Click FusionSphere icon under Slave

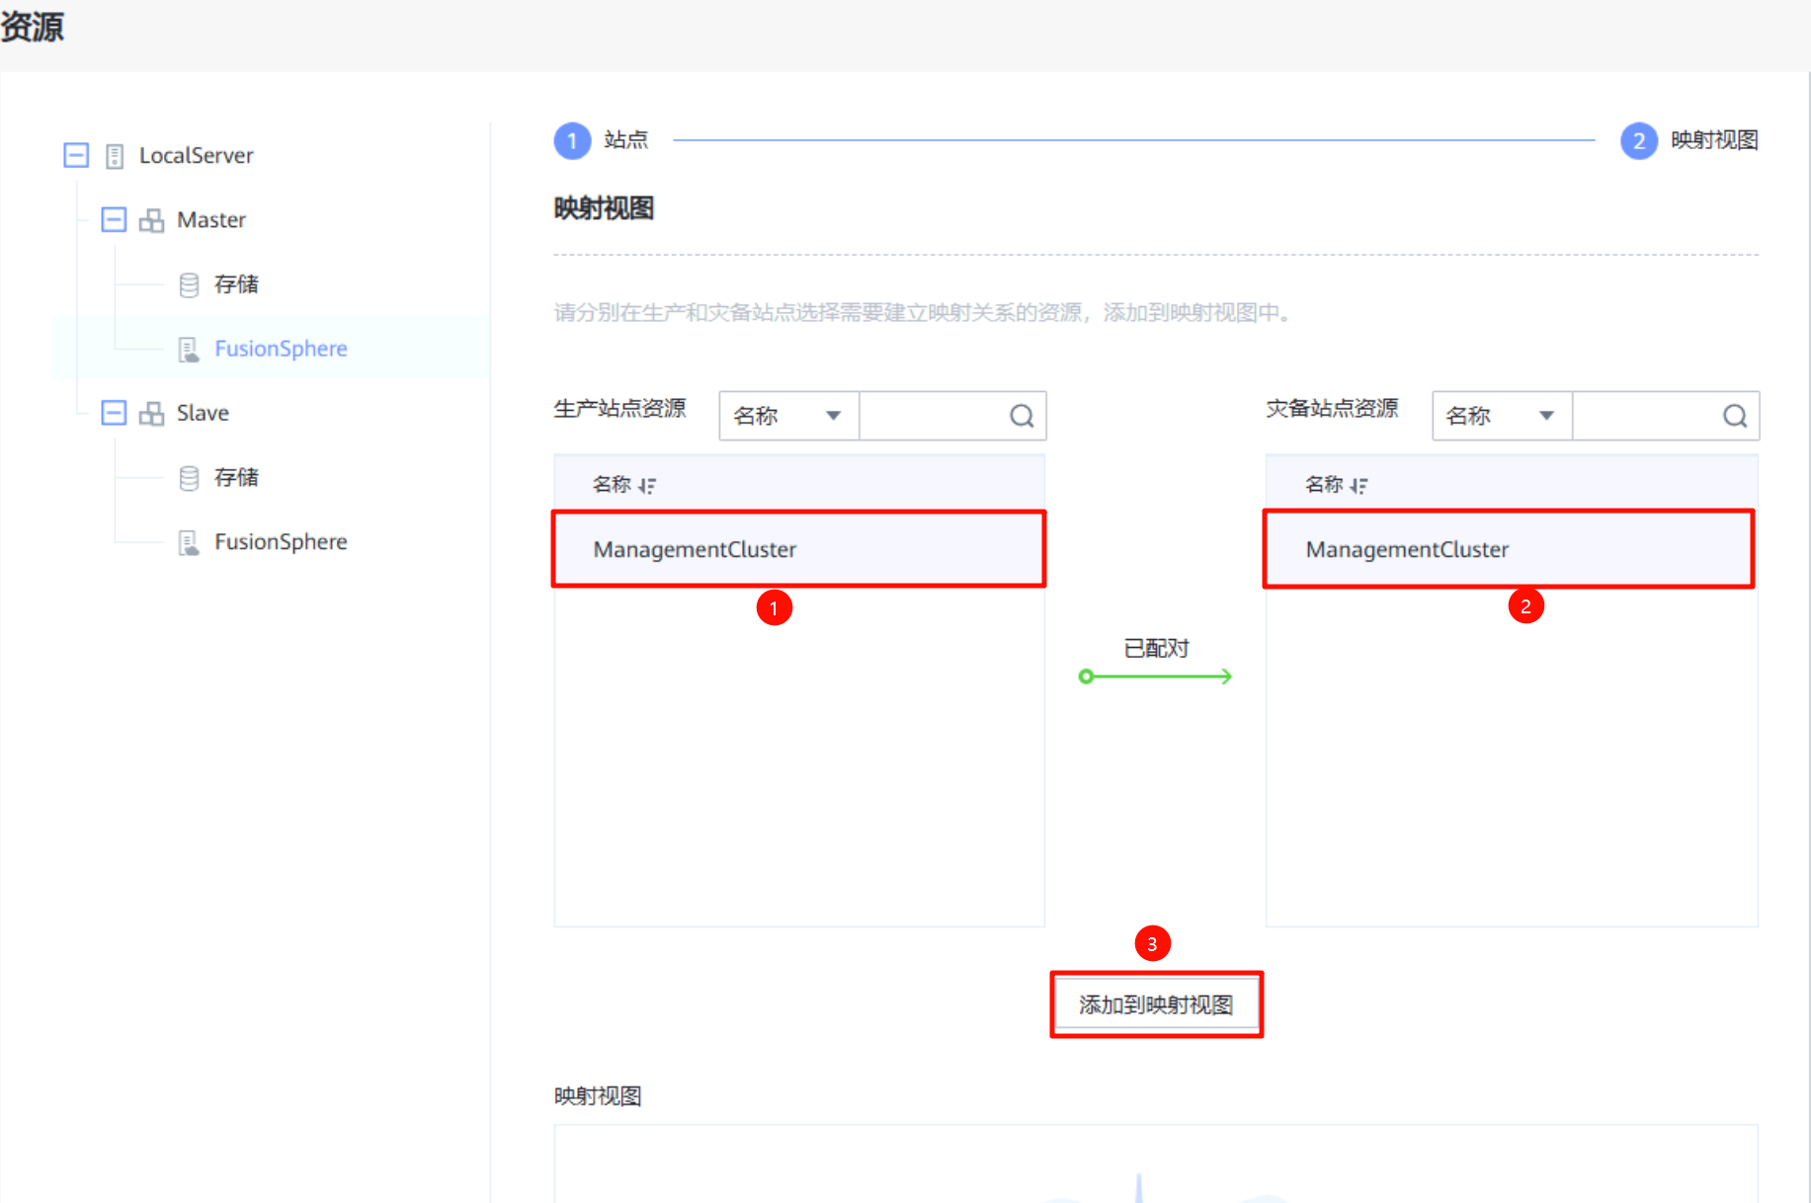point(189,542)
